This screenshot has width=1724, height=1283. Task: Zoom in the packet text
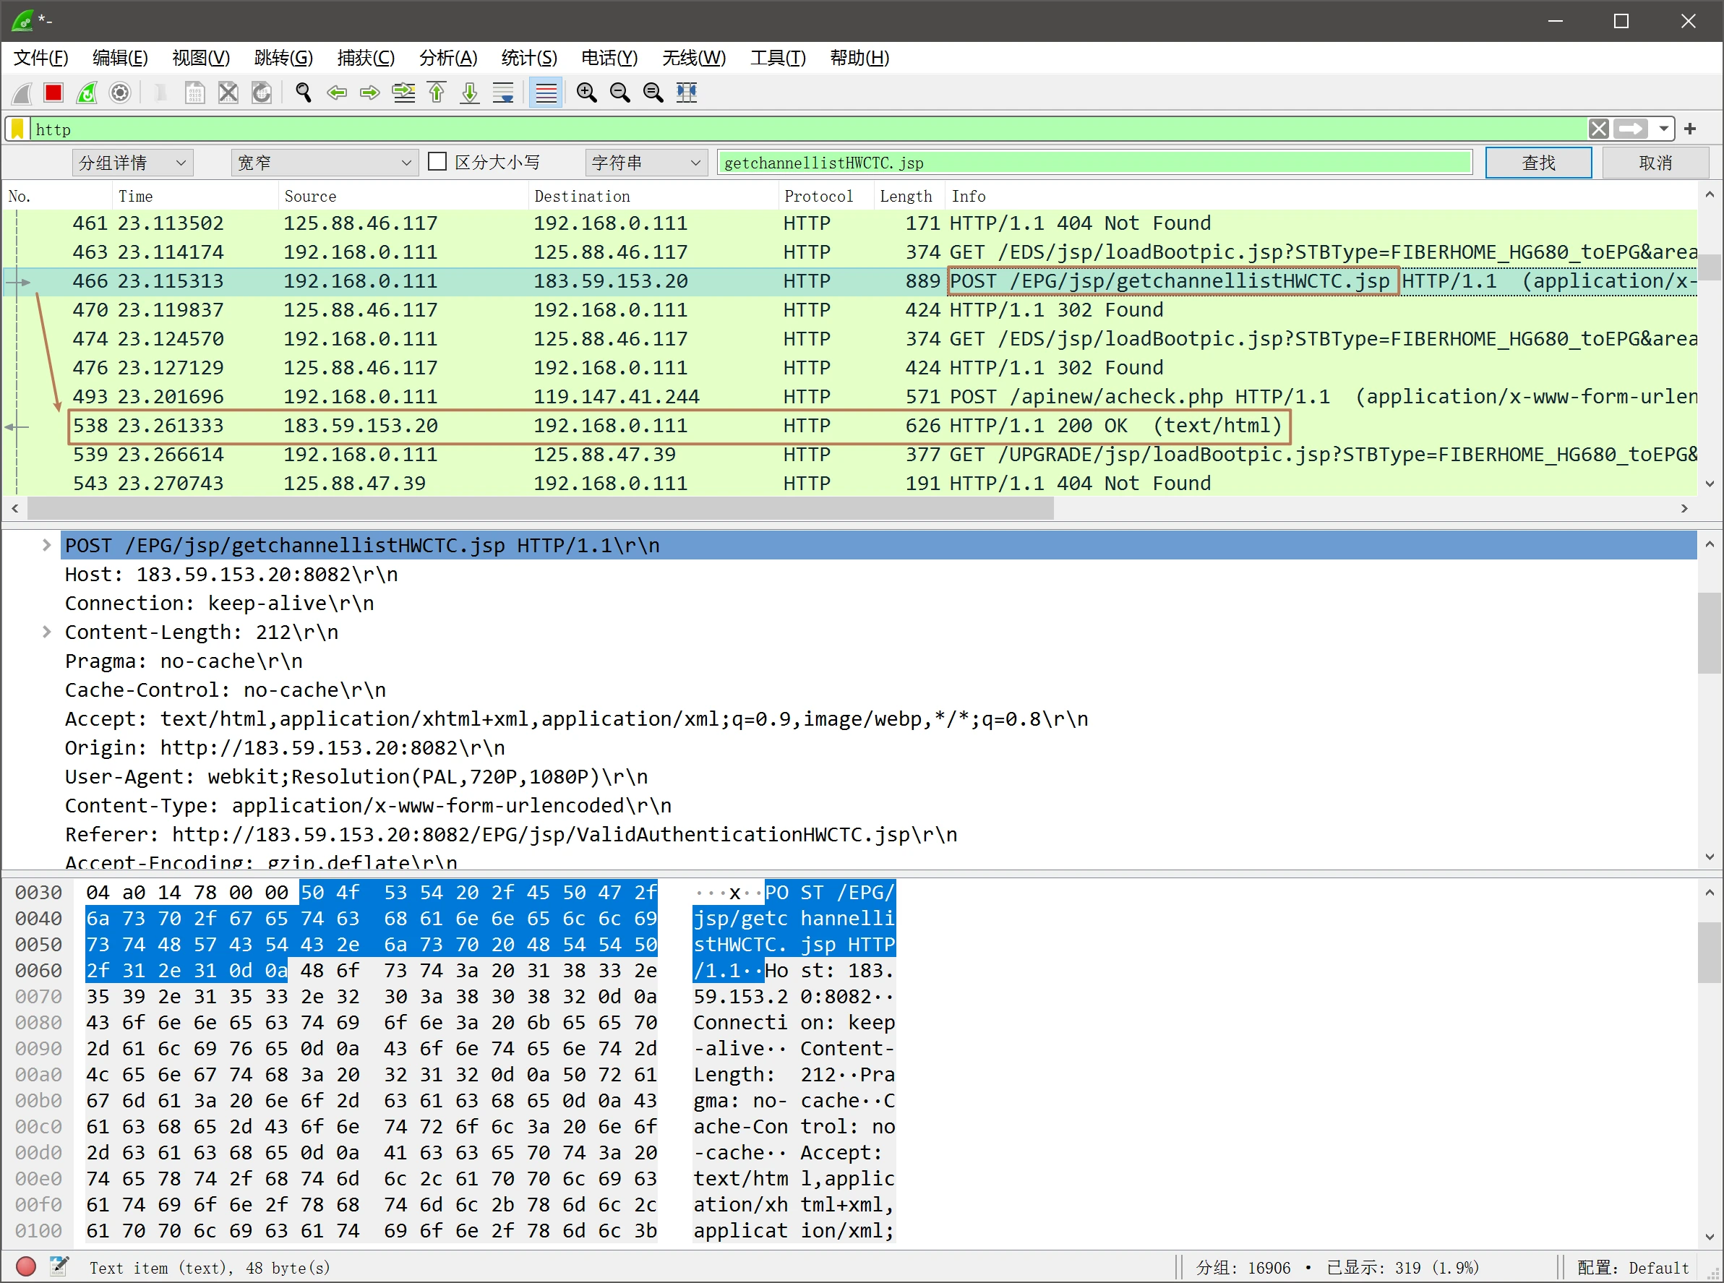click(586, 93)
